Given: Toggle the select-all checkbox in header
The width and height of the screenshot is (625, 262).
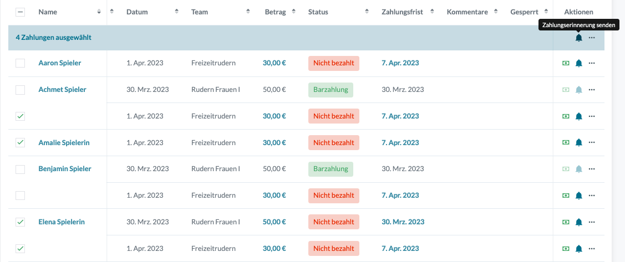Looking at the screenshot, I should coord(21,12).
